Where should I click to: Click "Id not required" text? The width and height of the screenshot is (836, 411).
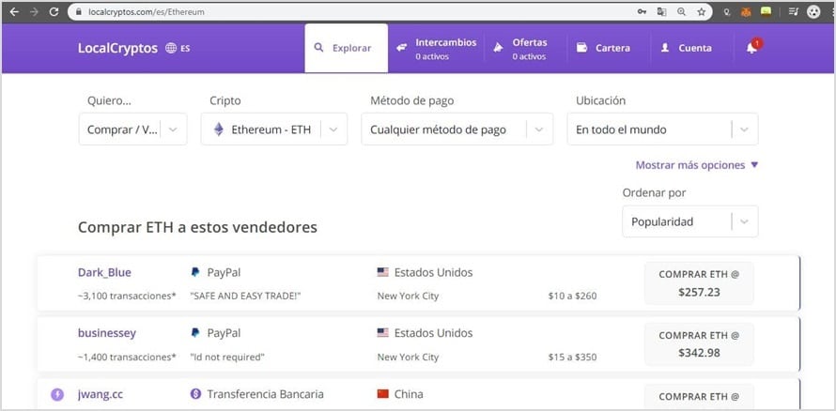click(x=227, y=358)
